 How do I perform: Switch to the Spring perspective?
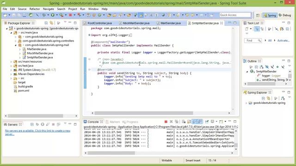tap(270, 15)
